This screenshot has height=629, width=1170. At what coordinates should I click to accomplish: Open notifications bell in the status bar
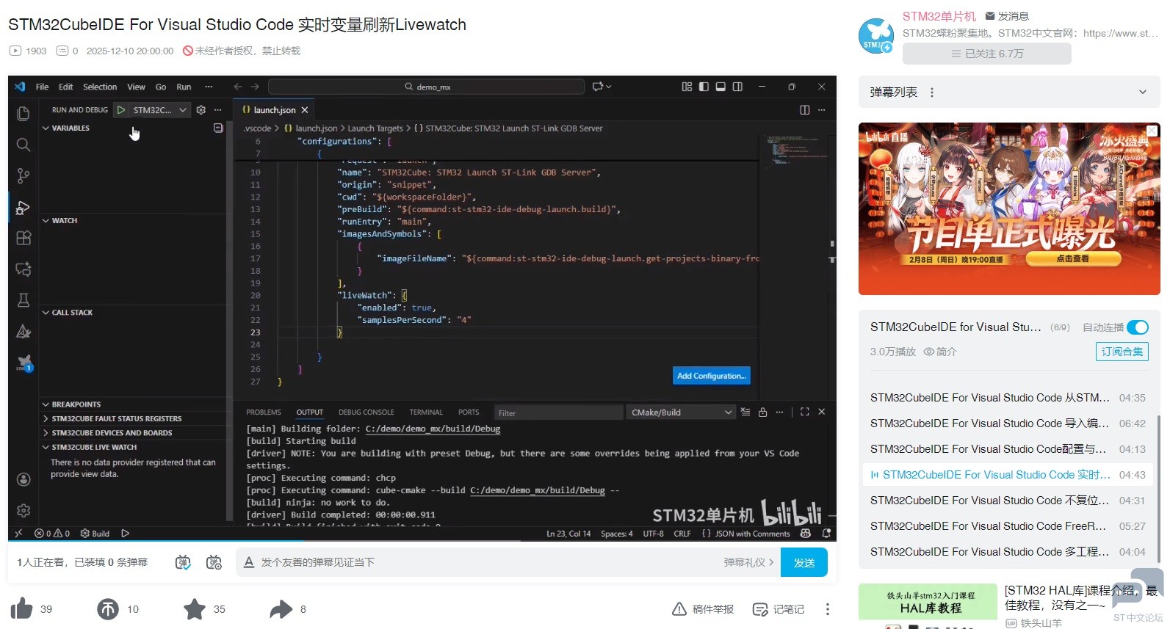[826, 534]
